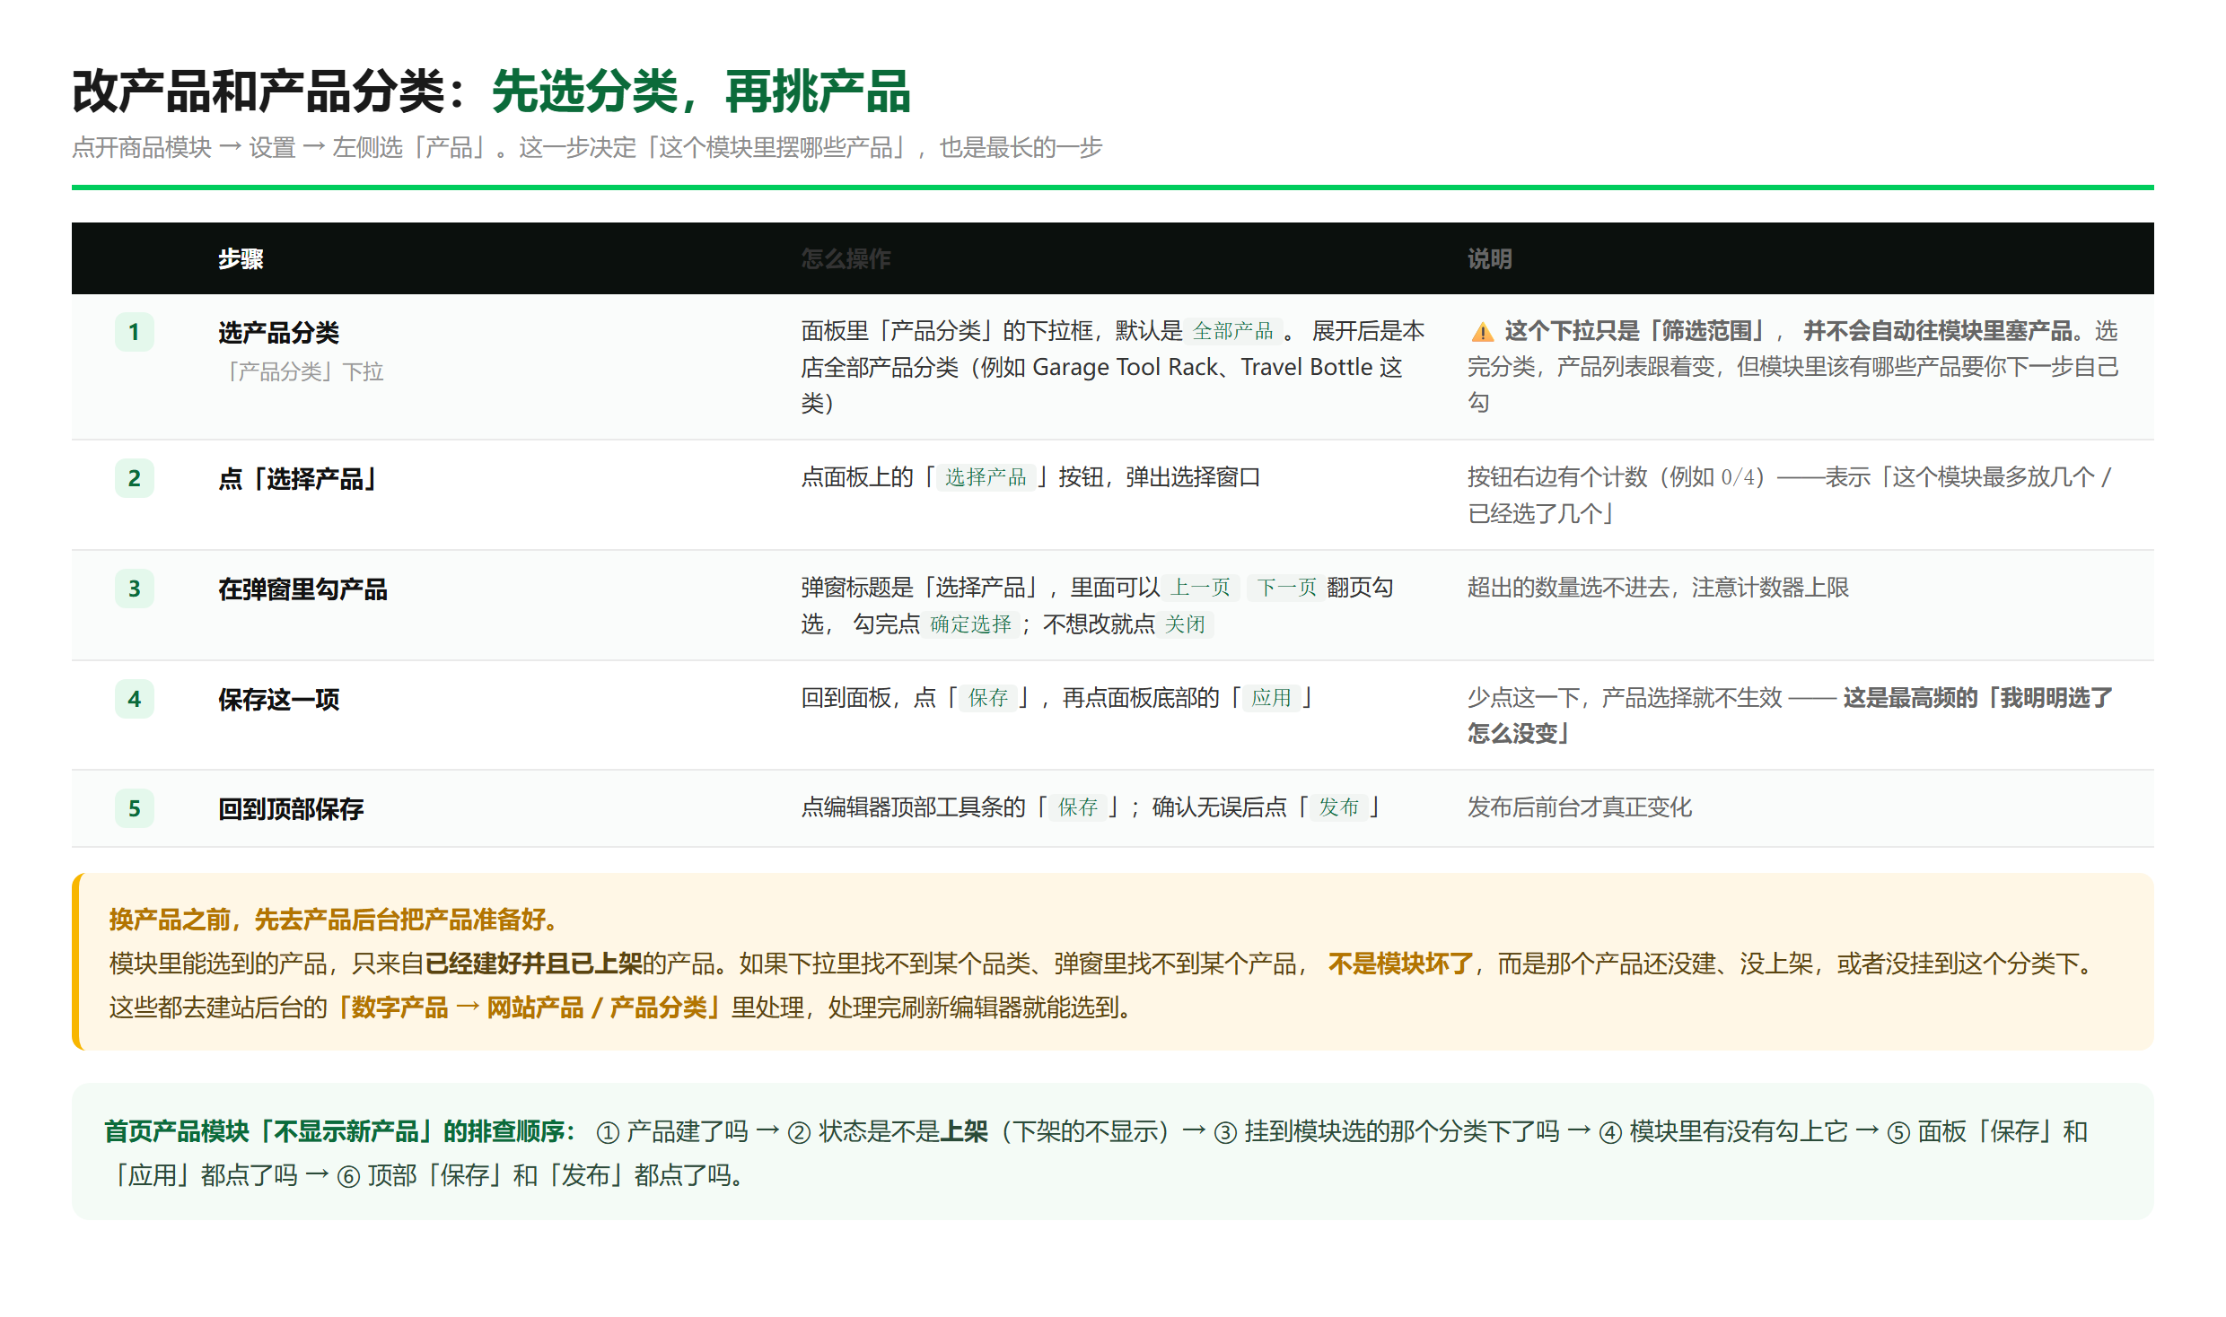Click step number badge 3
Image resolution: width=2226 pixels, height=1317 pixels.
pos(135,589)
